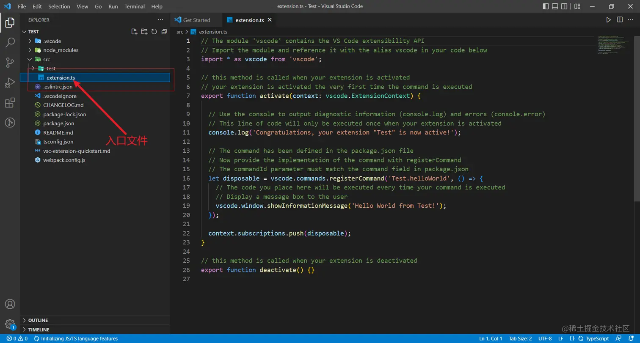640x343 pixels.
Task: Toggle the secondary side bar layout button
Action: coord(564,6)
